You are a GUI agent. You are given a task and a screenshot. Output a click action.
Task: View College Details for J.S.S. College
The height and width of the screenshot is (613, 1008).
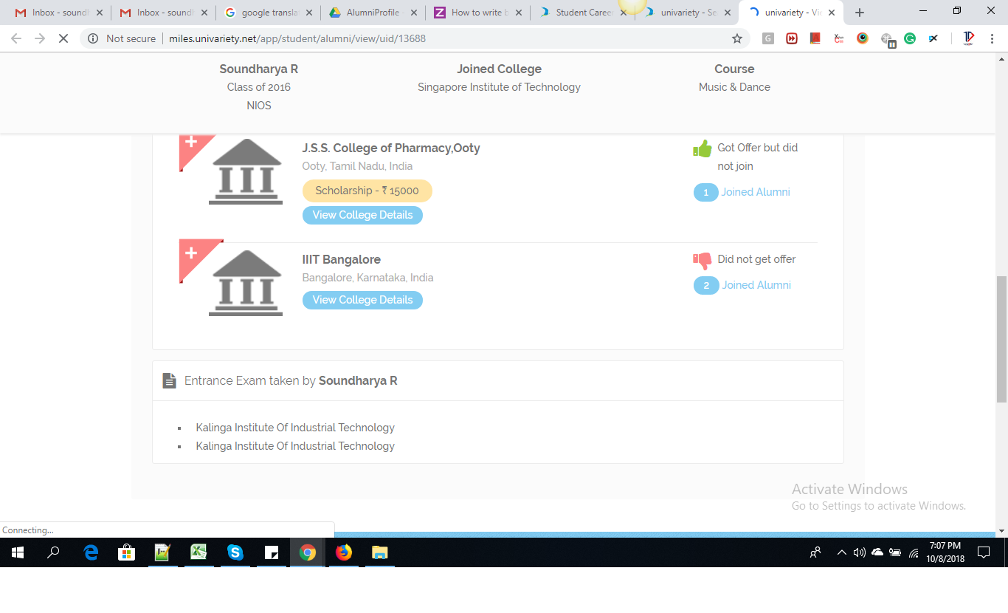click(362, 215)
